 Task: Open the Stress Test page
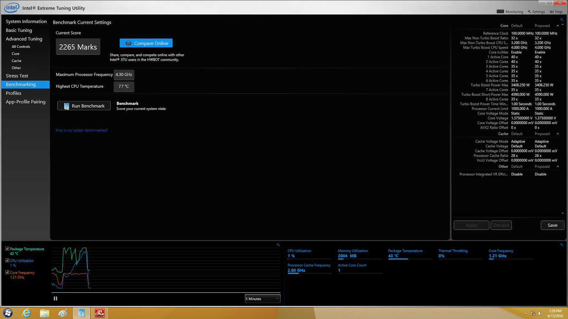[17, 76]
